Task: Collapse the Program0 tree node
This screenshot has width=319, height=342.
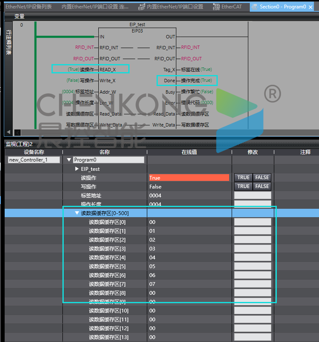Action: point(69,160)
